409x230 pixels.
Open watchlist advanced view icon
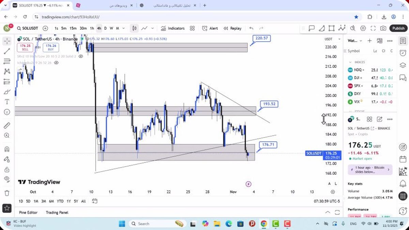click(x=380, y=41)
